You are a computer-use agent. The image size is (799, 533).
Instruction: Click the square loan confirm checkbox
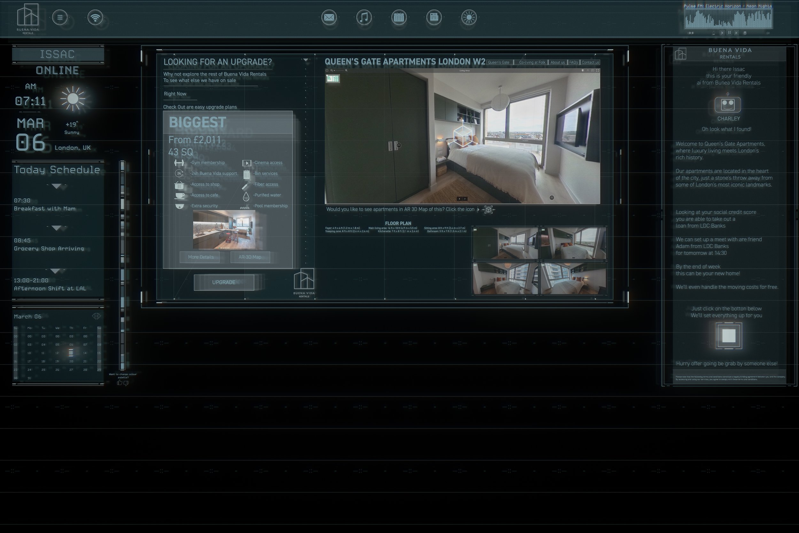tap(729, 336)
